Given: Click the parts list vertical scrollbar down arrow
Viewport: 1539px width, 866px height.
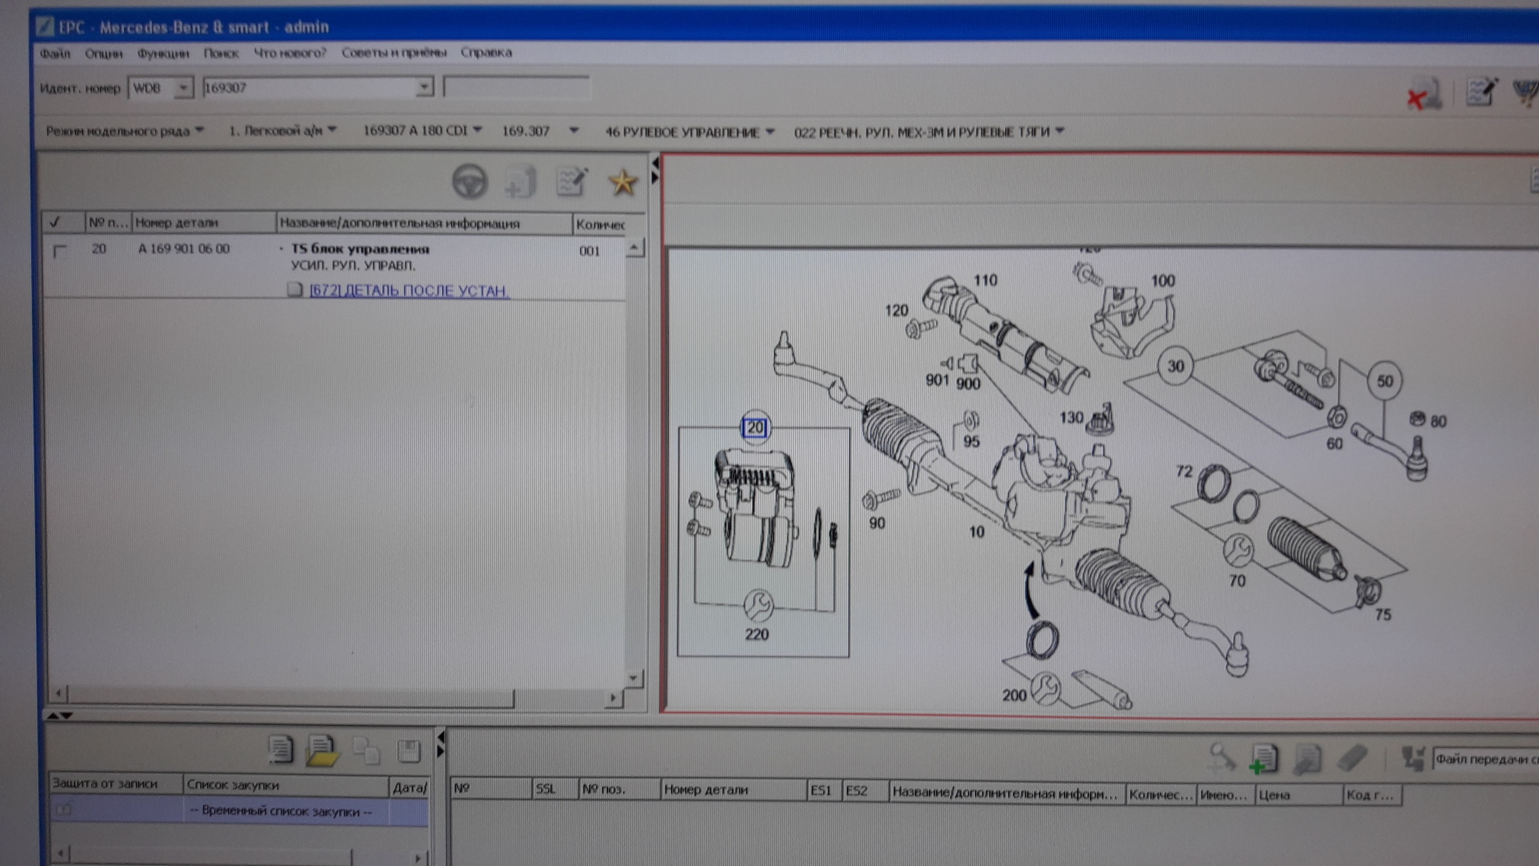Looking at the screenshot, I should (634, 678).
